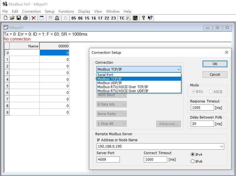Click the TC test center toolbar button
This screenshot has width=236, height=176.
[122, 18]
